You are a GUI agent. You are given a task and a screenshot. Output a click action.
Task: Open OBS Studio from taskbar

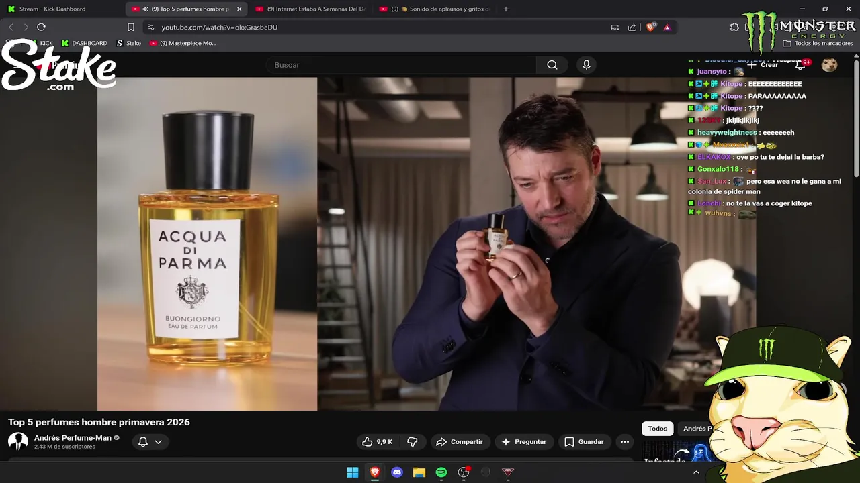(x=464, y=472)
